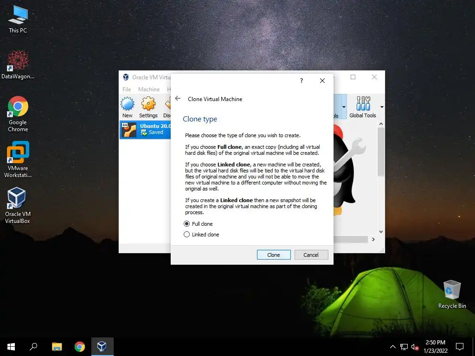This screenshot has height=356, width=475.
Task: Show hidden system tray icons
Action: (392, 347)
